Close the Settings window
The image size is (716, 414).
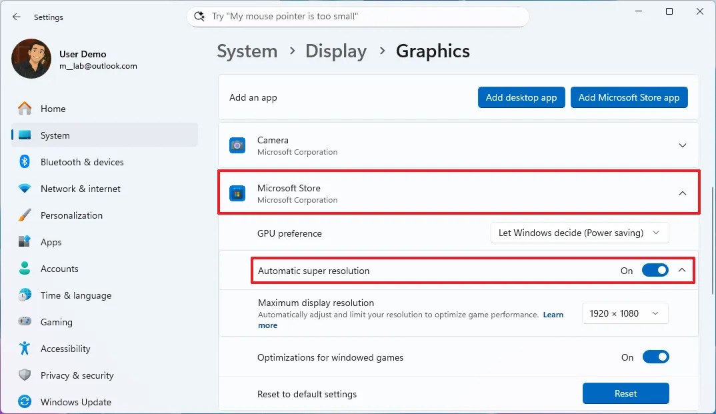[x=699, y=11]
